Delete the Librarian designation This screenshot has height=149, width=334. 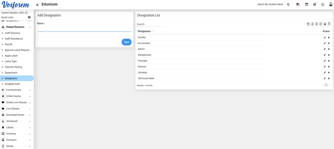tap(329, 73)
